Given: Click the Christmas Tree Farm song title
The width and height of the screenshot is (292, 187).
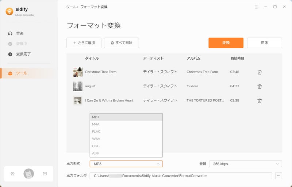Looking at the screenshot, I should (x=101, y=72).
